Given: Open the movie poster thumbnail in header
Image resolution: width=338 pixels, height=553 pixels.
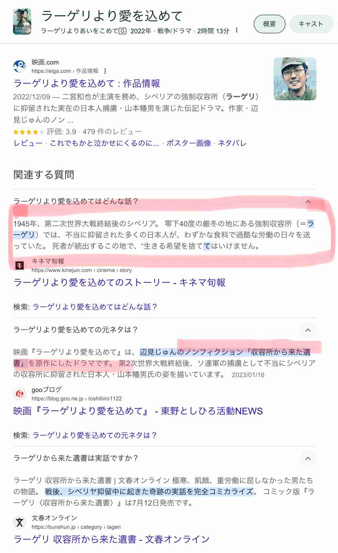Looking at the screenshot, I should pos(22,22).
